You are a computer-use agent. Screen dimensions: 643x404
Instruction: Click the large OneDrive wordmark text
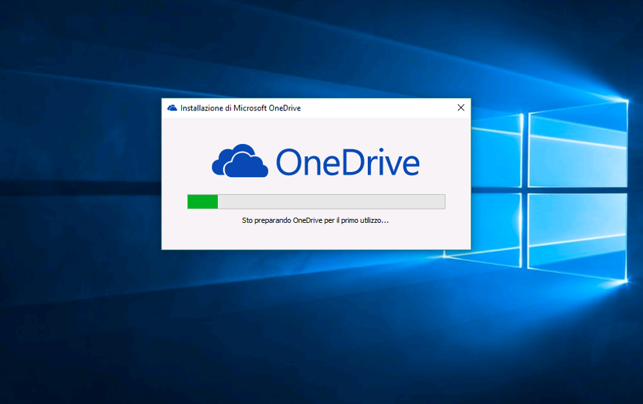[x=348, y=162]
